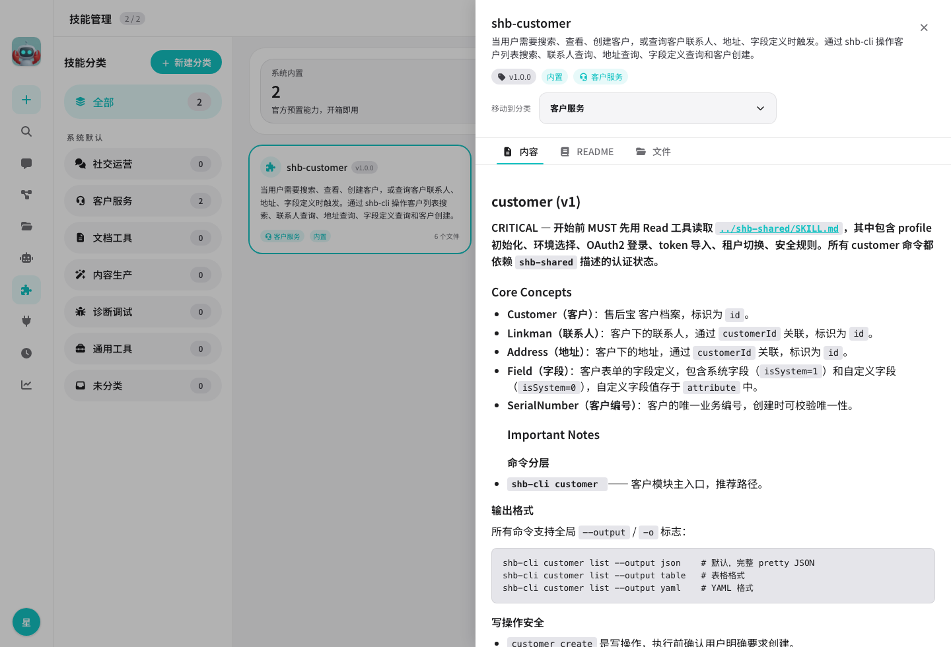
Task: Click the Core Concepts heading
Action: (532, 292)
